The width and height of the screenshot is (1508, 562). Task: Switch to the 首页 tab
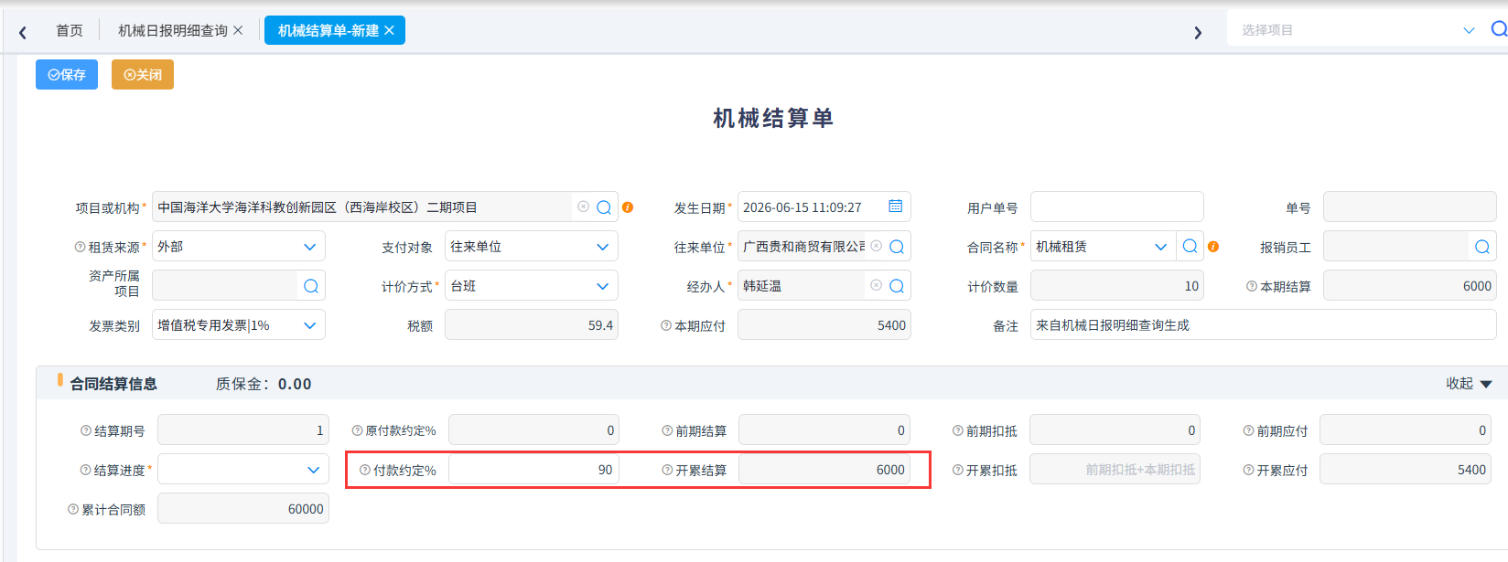pos(70,30)
